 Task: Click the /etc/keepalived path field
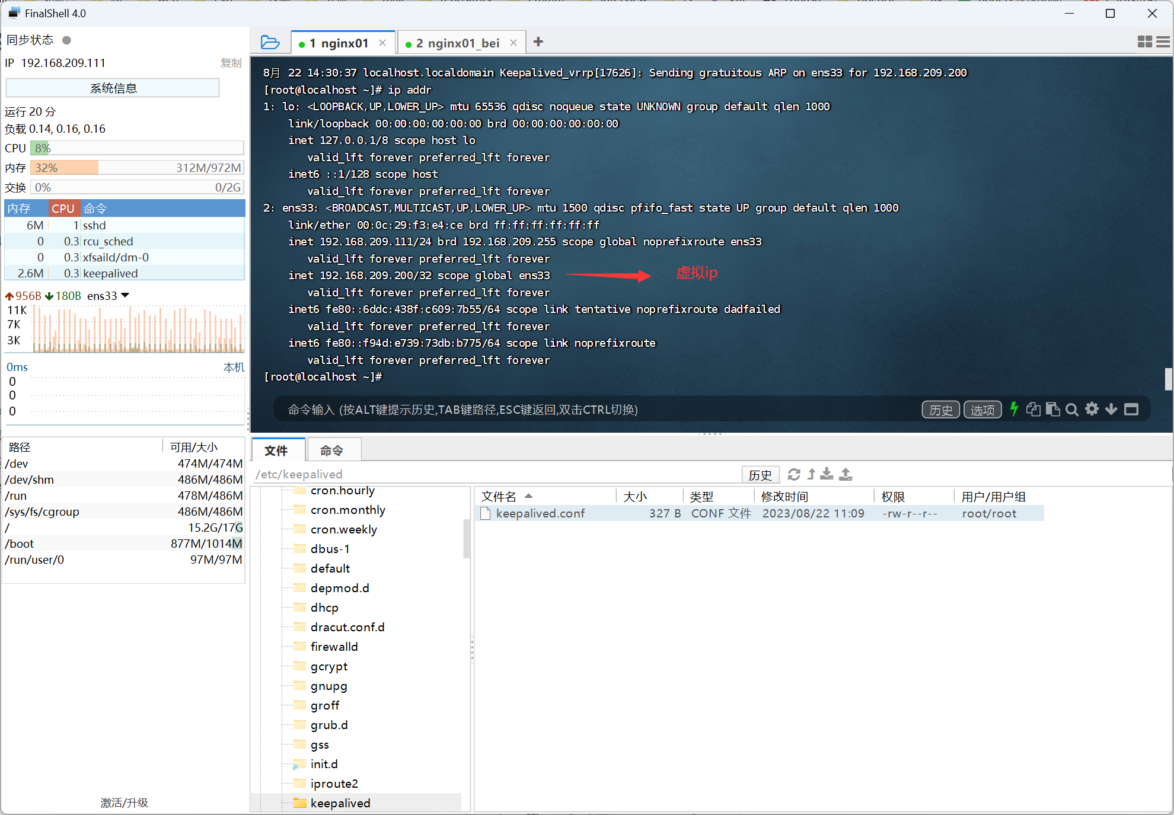[x=497, y=474]
